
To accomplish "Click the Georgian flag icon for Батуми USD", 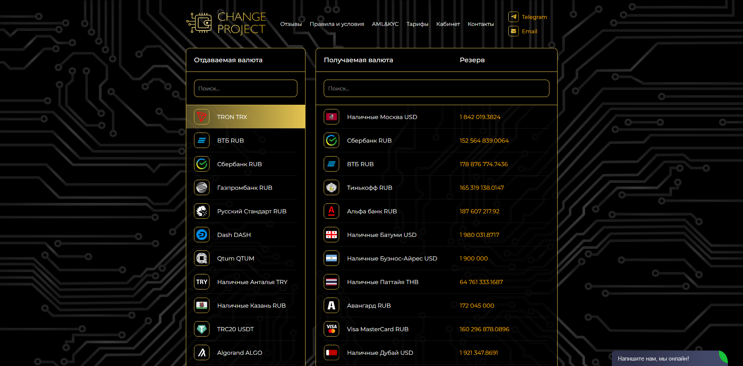I will point(331,235).
